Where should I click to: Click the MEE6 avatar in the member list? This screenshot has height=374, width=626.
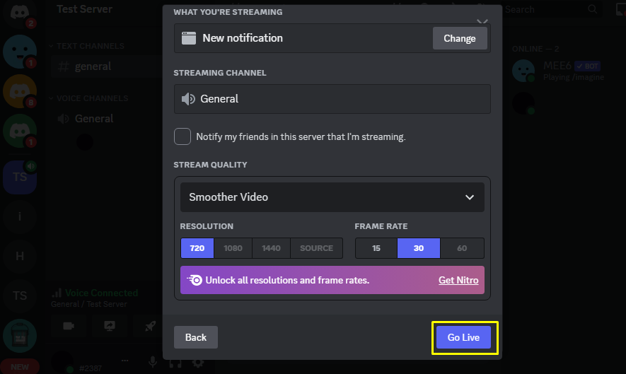523,71
